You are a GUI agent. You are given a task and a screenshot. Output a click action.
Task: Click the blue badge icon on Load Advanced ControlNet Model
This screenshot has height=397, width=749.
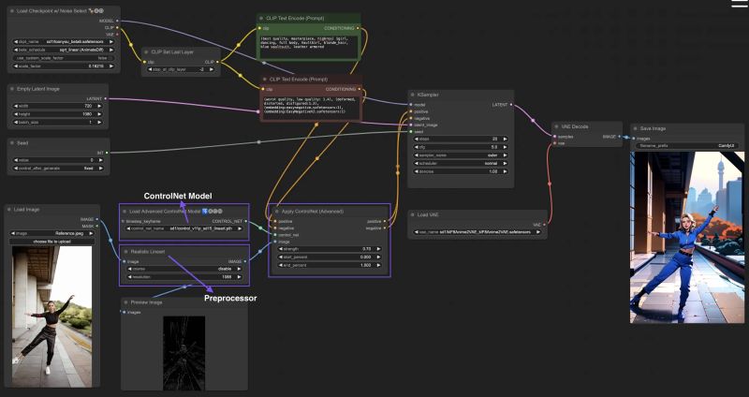point(205,211)
